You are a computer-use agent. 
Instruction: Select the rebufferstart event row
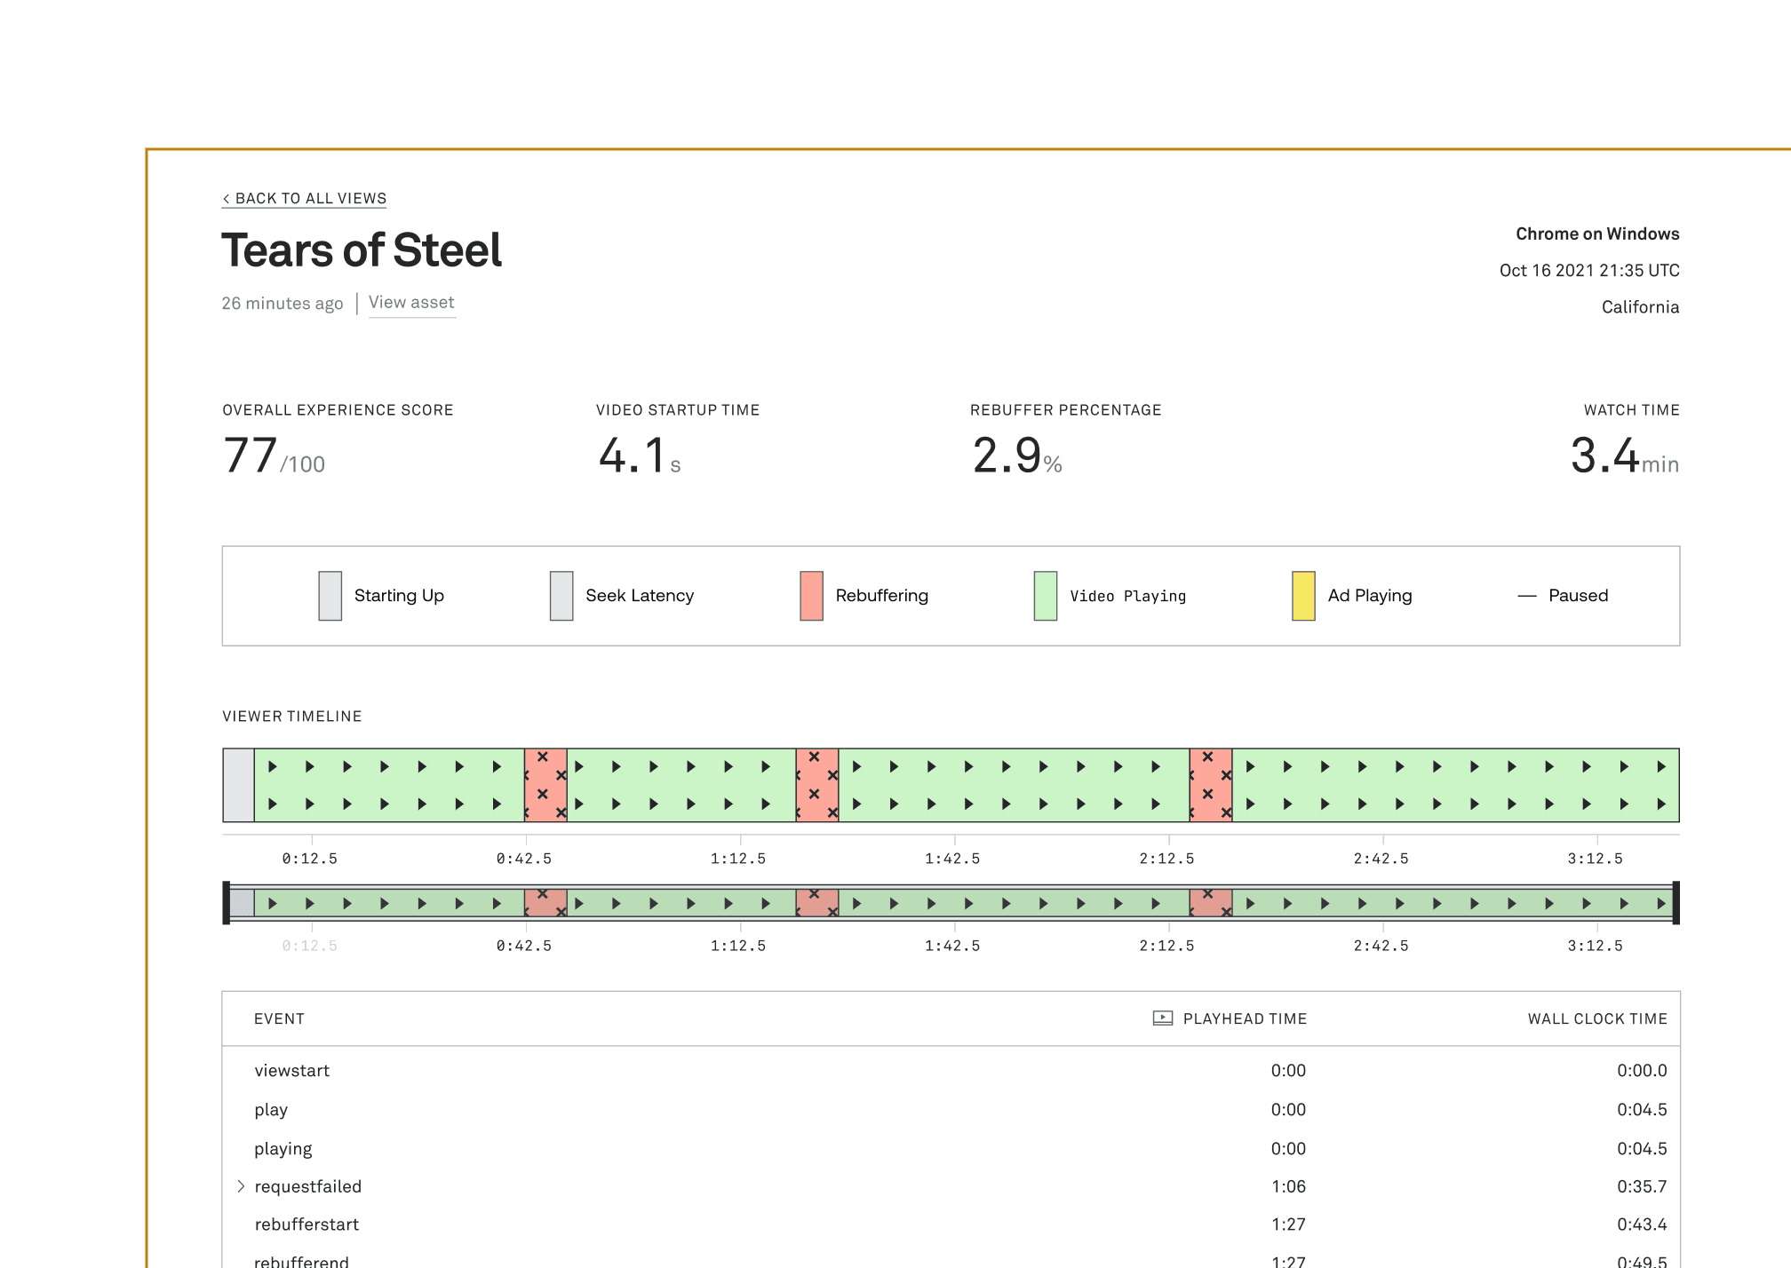point(306,1224)
